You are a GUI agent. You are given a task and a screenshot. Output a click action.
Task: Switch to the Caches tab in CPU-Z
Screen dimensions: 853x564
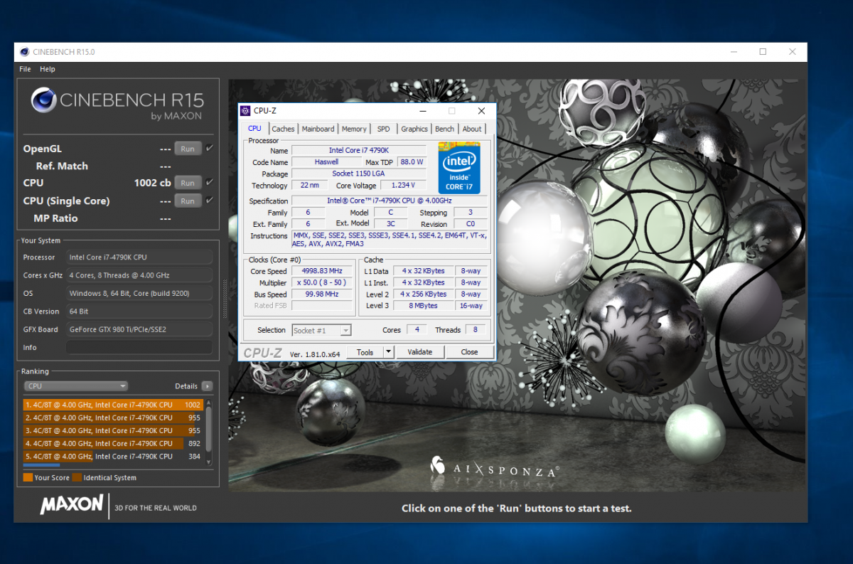point(283,129)
